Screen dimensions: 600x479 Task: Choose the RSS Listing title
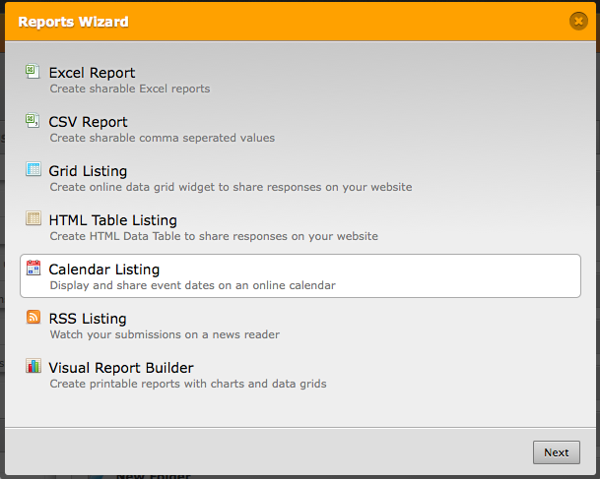point(87,319)
